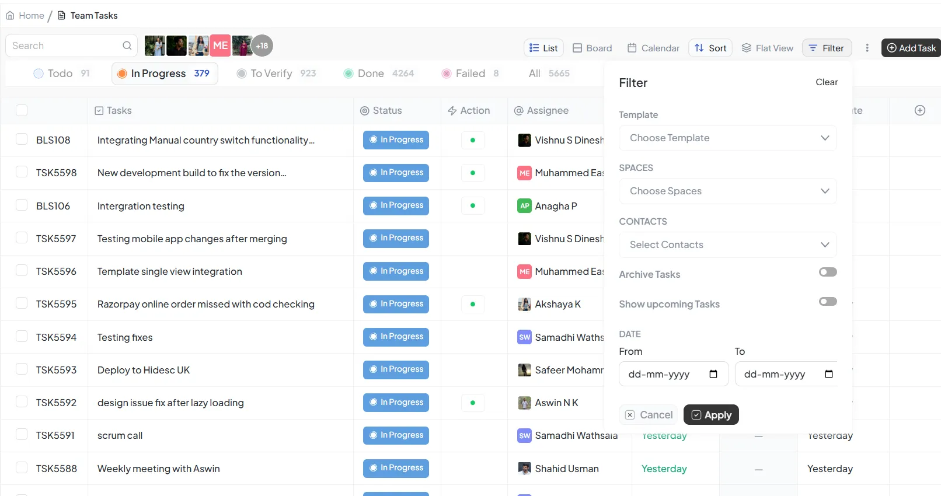941x496 pixels.
Task: Click Akshaya K's avatar photo
Action: pos(524,304)
